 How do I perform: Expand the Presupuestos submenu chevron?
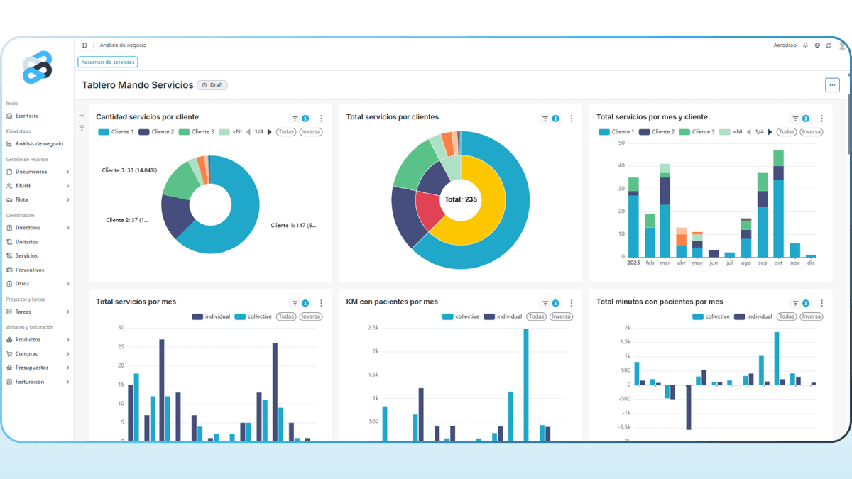coord(68,368)
